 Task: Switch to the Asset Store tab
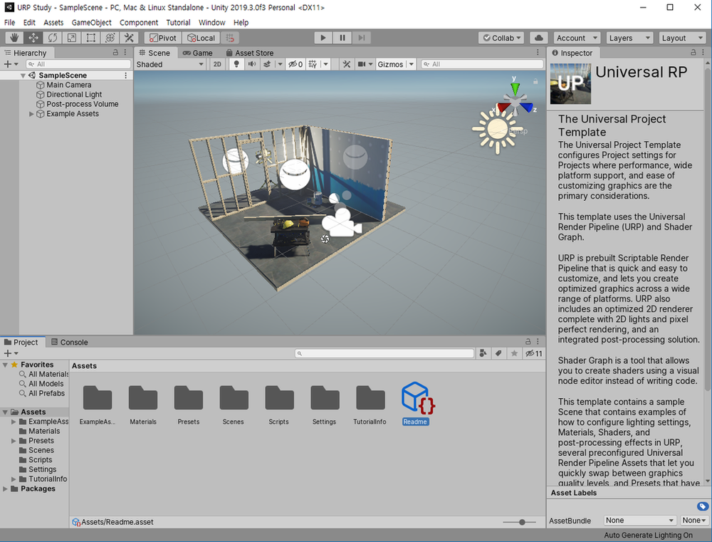point(250,53)
